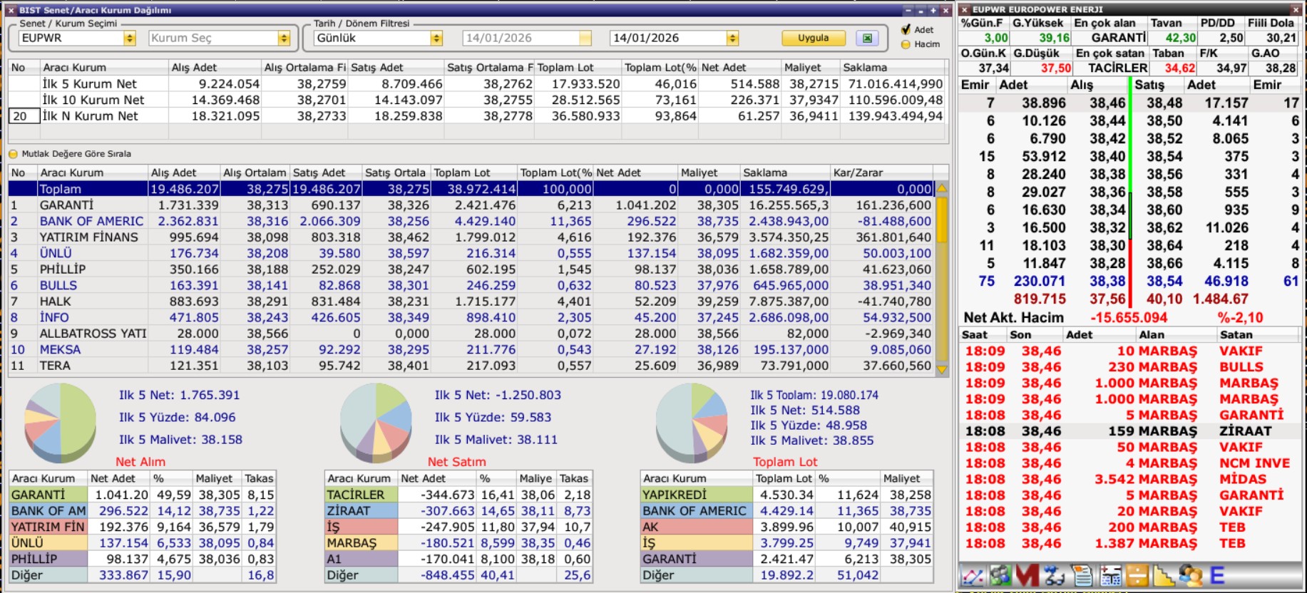This screenshot has height=593, width=1307.
Task: Expand the Kurum Seç dropdown
Action: [x=284, y=38]
